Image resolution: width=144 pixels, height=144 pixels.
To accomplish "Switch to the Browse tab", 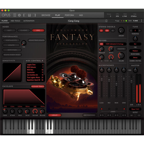I will [46, 15].
